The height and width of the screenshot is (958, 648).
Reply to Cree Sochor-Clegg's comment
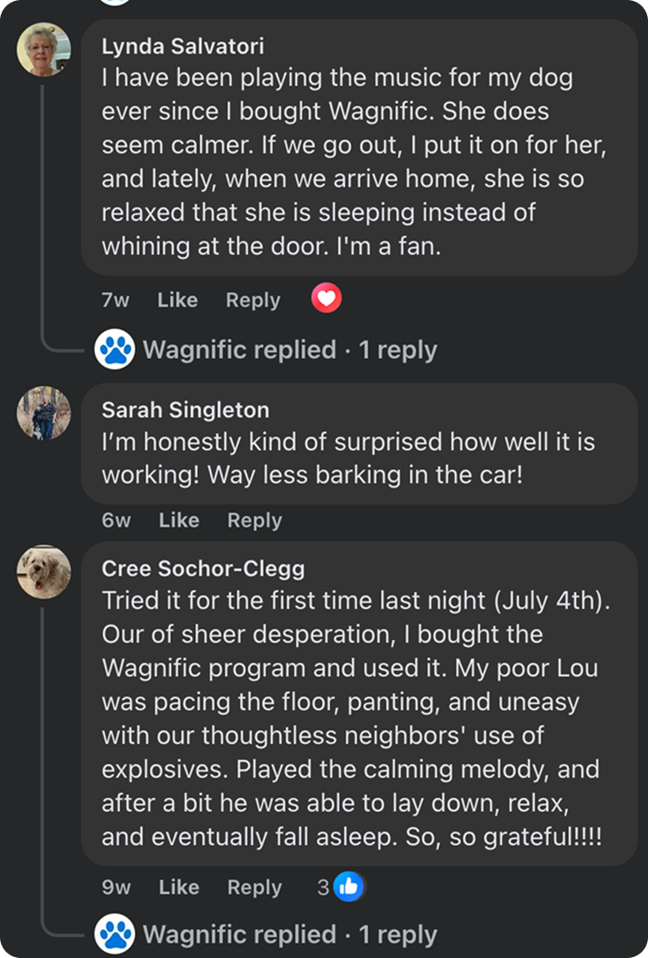255,887
